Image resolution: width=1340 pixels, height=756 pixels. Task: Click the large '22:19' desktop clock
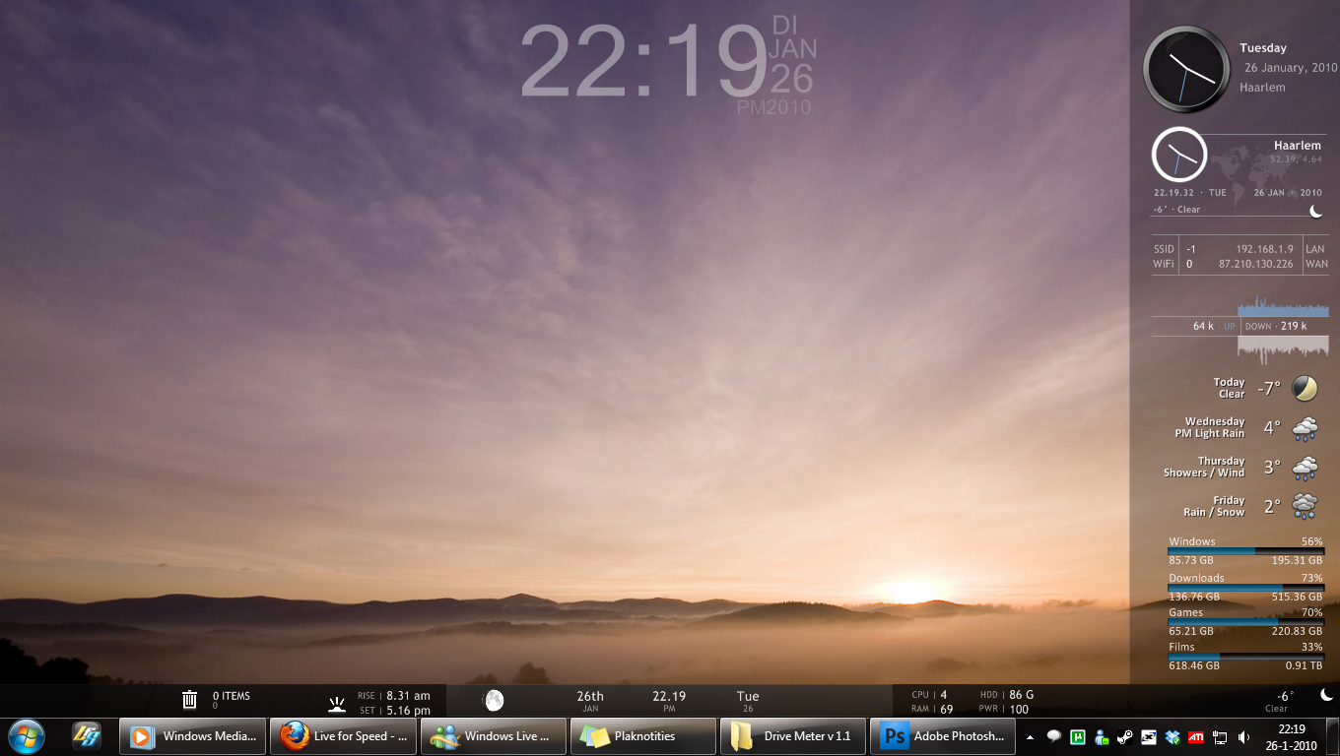tap(643, 62)
